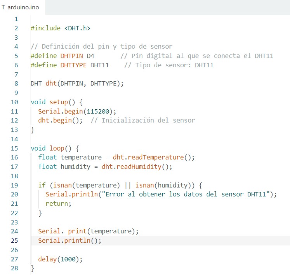Image resolution: width=290 pixels, height=275 pixels.
Task: Click line number 2 in the gutter
Action: click(x=16, y=28)
